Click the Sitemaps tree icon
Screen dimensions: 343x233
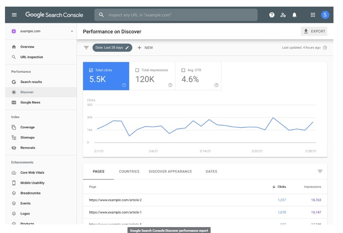click(x=14, y=137)
